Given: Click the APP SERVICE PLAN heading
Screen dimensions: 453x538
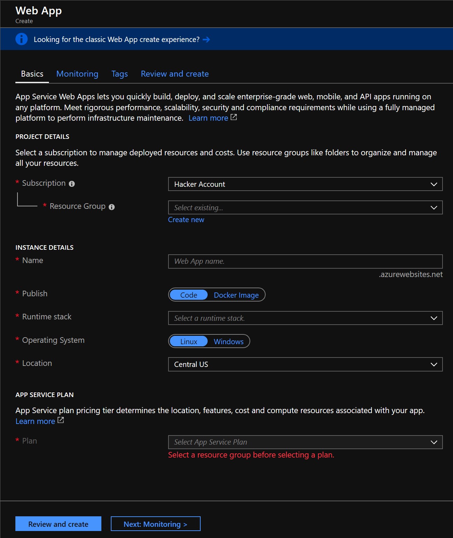Looking at the screenshot, I should (44, 395).
